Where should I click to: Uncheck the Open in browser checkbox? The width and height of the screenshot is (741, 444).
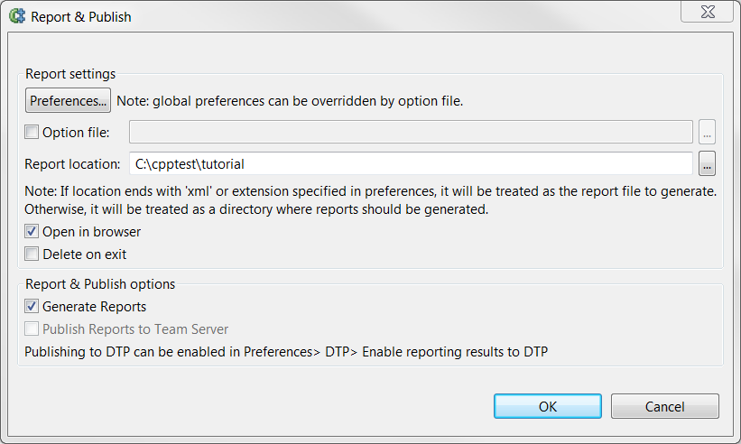[x=32, y=231]
